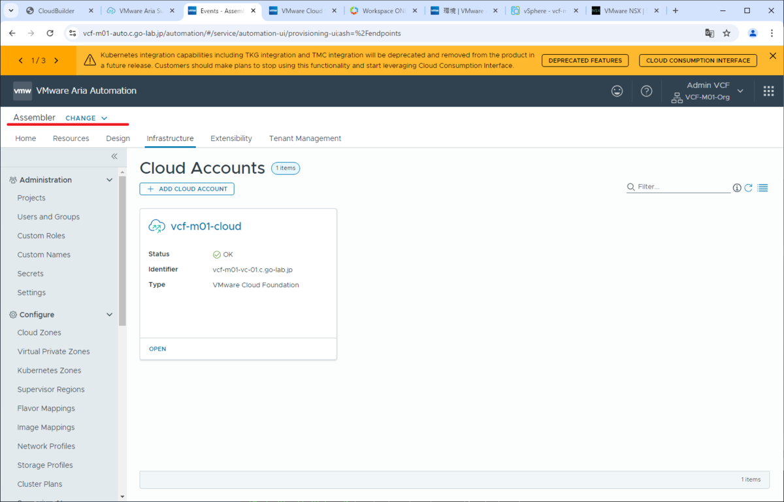The width and height of the screenshot is (784, 502).
Task: Refresh the cloud accounts list
Action: (749, 187)
